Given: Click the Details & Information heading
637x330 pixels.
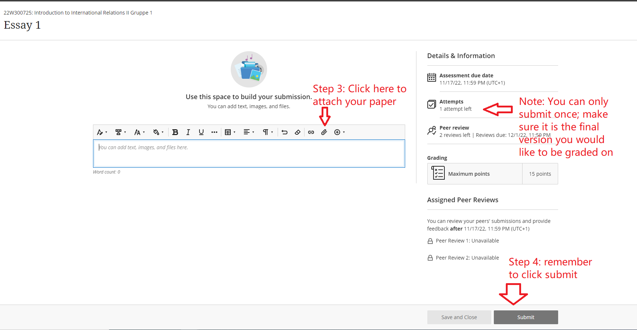Looking at the screenshot, I should click(461, 56).
